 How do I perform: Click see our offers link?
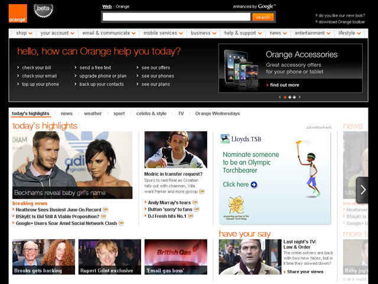point(156,67)
